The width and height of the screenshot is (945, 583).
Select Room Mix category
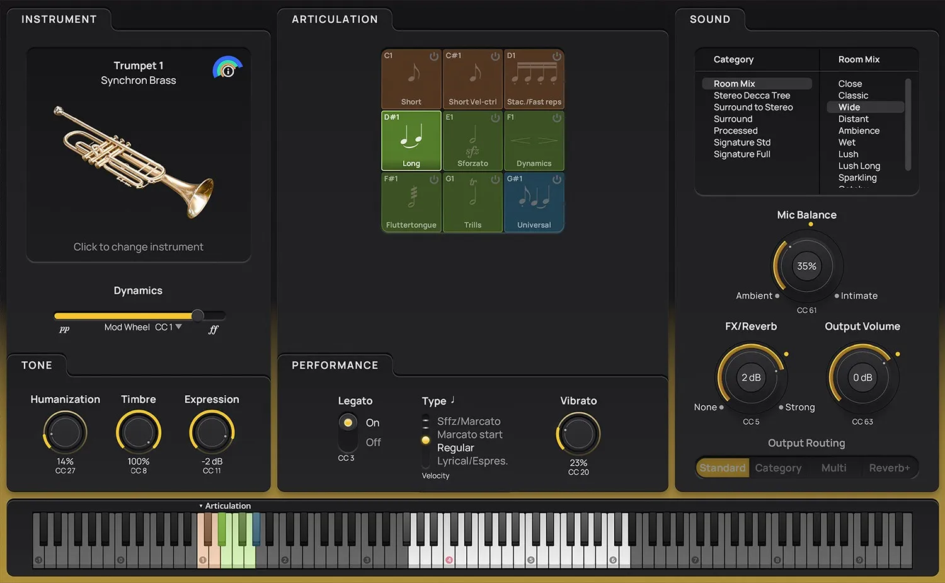pos(757,84)
